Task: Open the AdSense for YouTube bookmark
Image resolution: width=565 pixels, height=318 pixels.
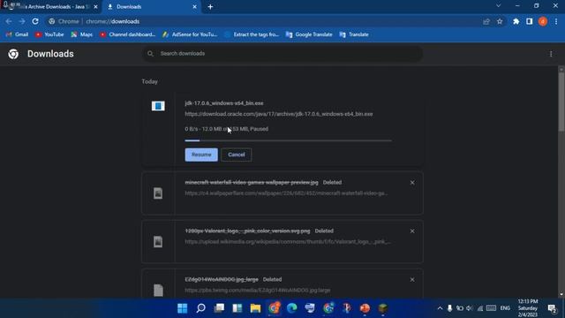Action: [190, 34]
